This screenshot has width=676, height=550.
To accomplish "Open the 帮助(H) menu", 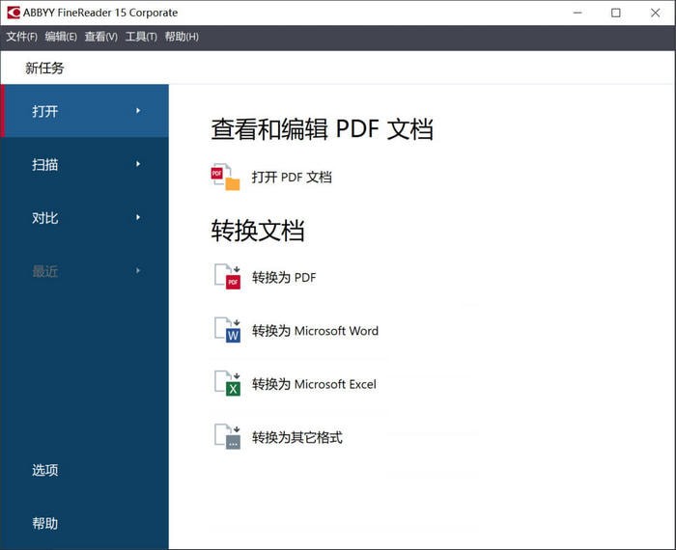I will [182, 37].
